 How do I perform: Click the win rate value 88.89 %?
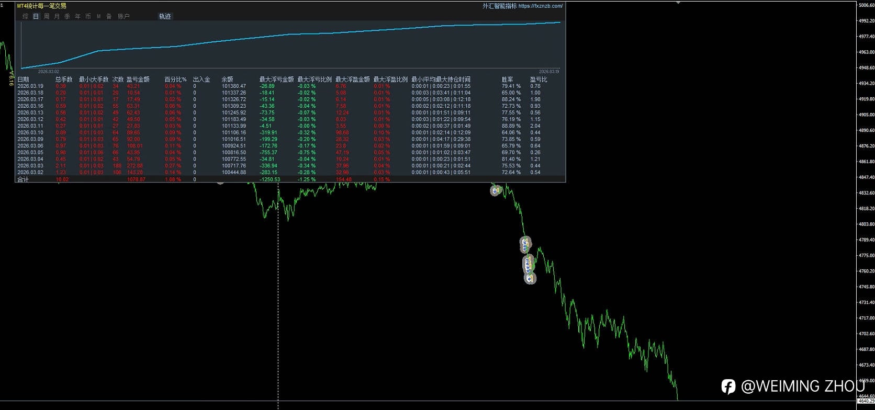pyautogui.click(x=511, y=126)
